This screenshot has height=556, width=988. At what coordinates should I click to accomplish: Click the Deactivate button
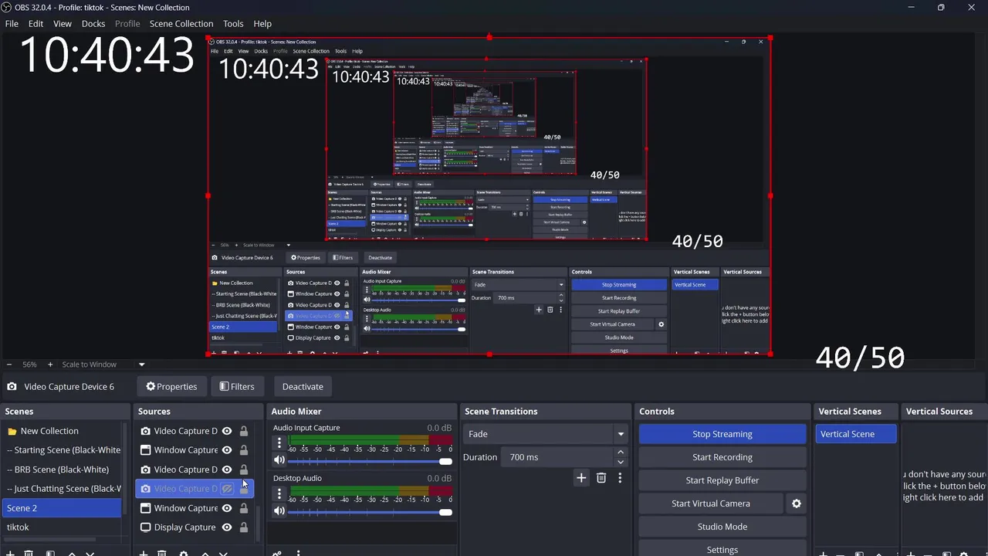(303, 387)
